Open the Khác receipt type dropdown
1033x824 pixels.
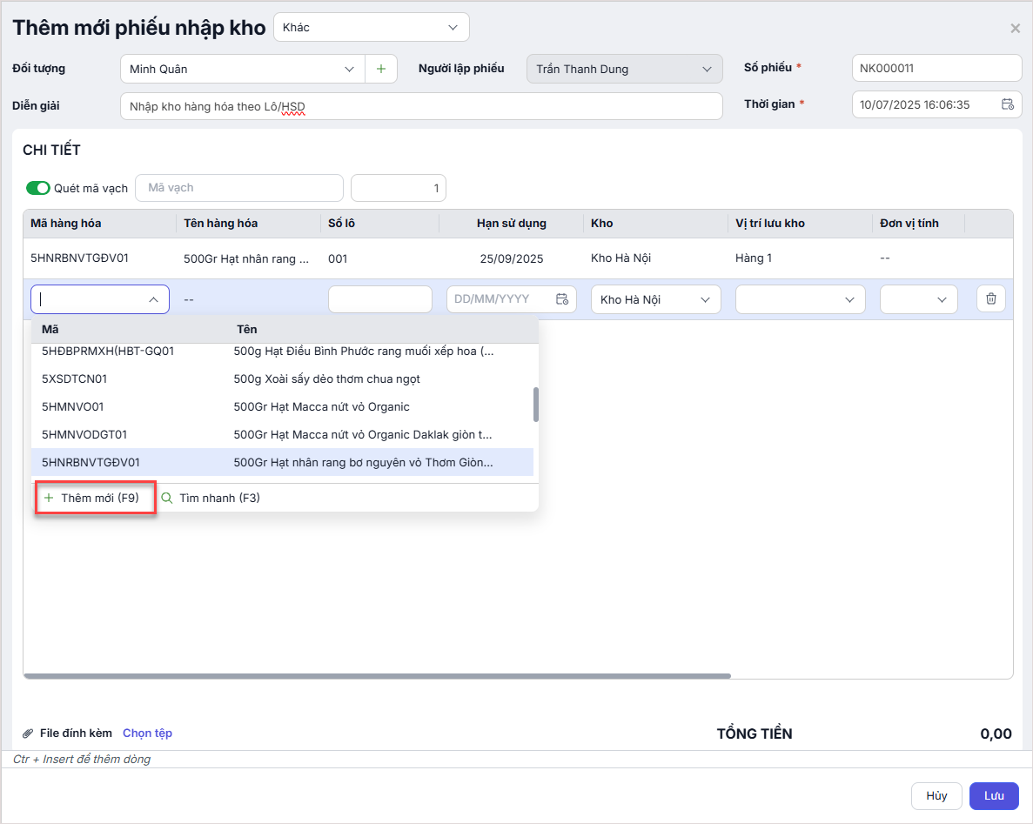coord(371,27)
